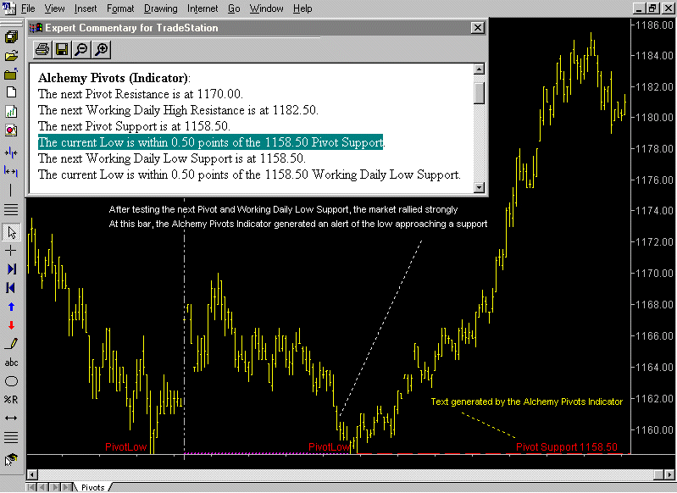The image size is (677, 493).
Task: Restore the main window with the restore button
Action: pos(652,8)
